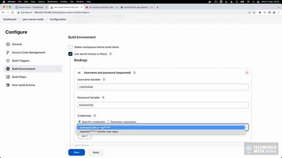Switch to jenkins-server DigitalOcean tab

(x=31, y=7)
